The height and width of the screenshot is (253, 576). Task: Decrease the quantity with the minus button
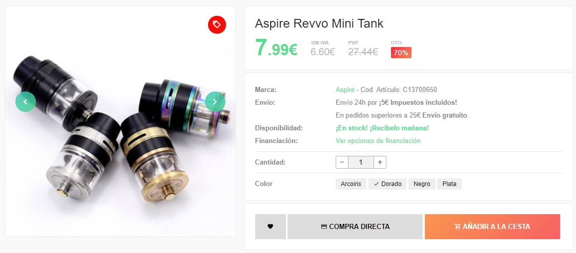click(342, 162)
